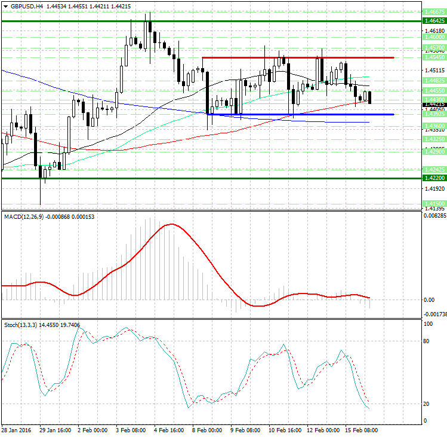Click the 3 Feb 08:00 time label
This screenshot has width=447, height=437.
(131, 430)
